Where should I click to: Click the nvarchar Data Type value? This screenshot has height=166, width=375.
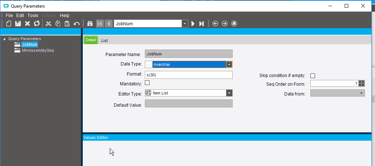[189, 64]
